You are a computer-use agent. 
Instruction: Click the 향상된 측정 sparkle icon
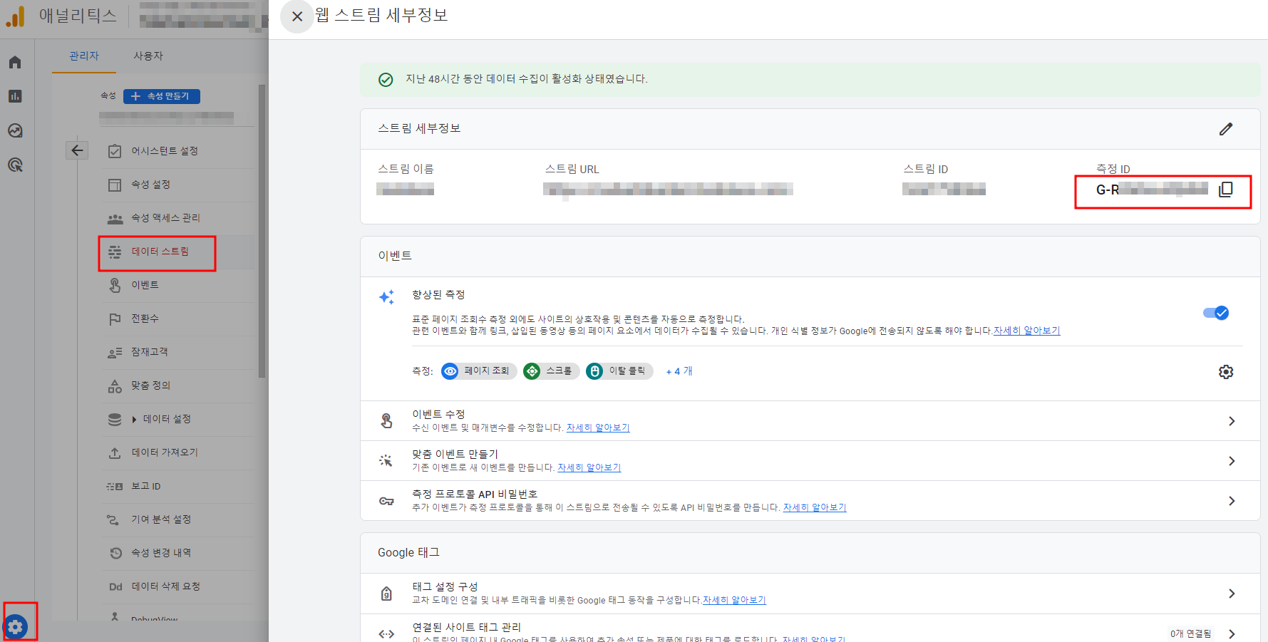tap(386, 297)
